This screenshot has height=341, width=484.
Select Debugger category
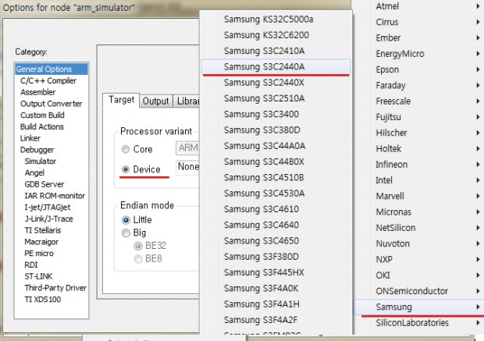pos(37,150)
